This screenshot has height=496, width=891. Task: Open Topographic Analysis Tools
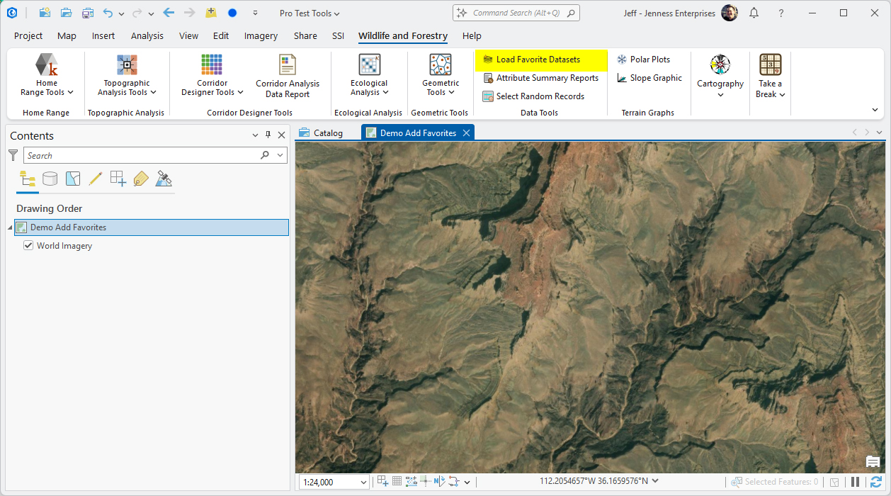point(127,77)
